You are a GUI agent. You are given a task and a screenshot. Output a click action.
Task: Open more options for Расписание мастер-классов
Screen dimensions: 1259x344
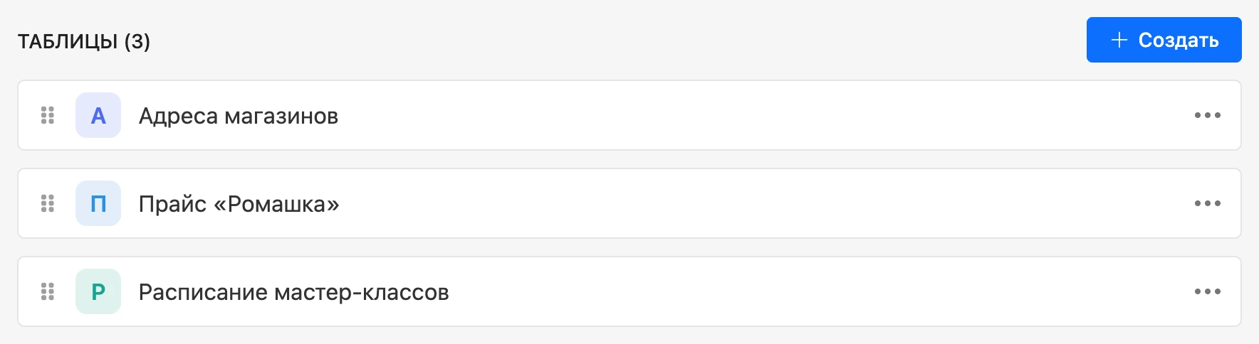coord(1208,291)
